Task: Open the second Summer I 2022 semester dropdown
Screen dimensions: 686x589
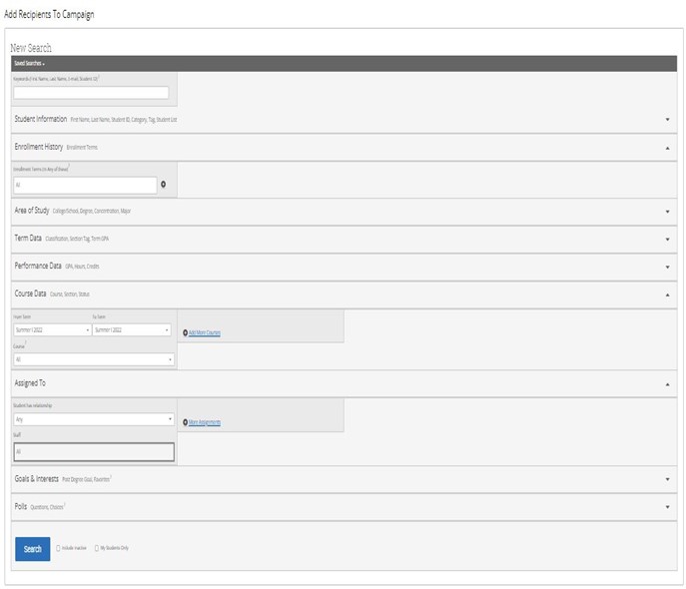Action: tap(131, 329)
